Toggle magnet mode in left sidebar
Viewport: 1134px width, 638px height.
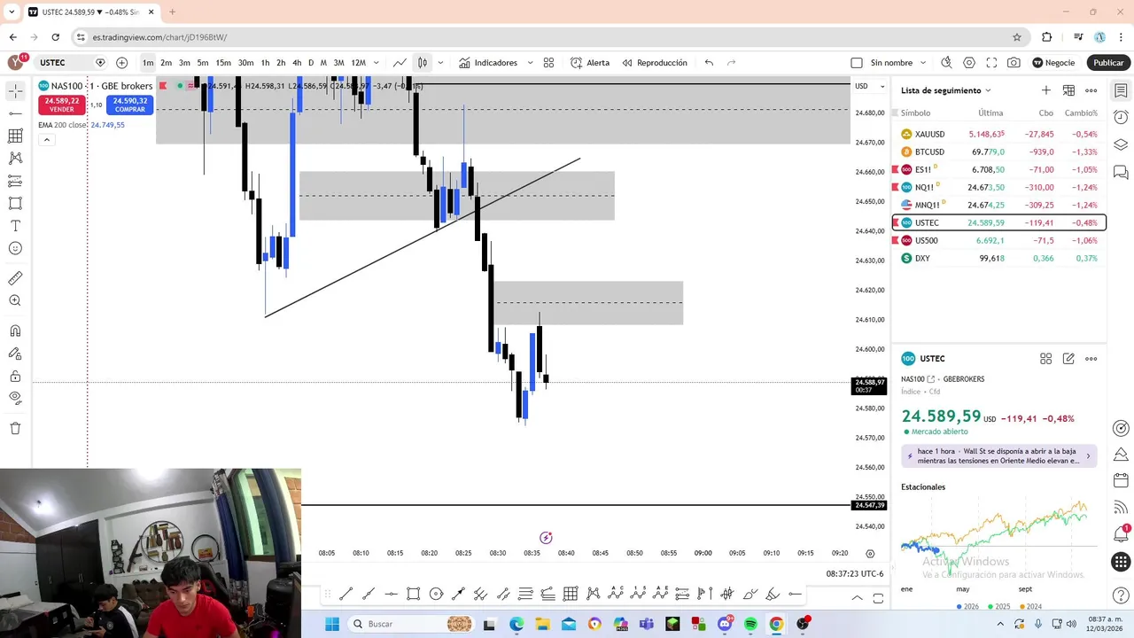click(15, 331)
